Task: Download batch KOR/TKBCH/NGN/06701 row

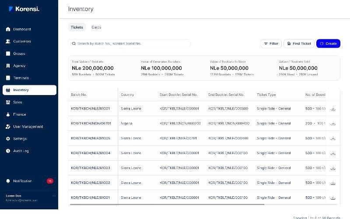Action: (x=333, y=124)
